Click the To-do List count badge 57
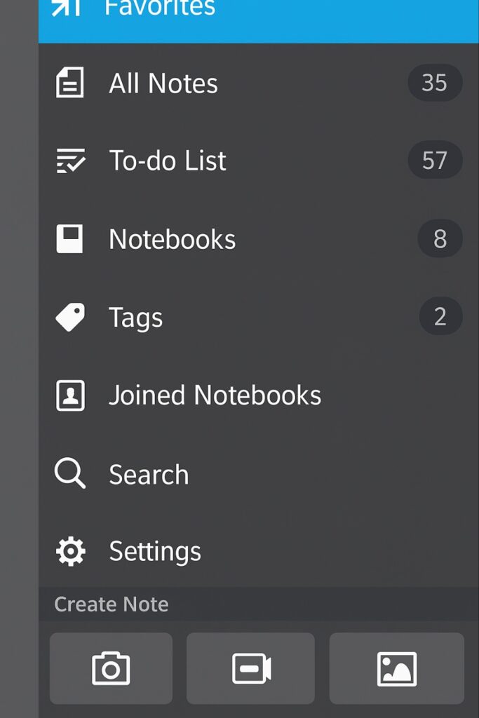Viewport: 479px width, 718px height. (434, 161)
